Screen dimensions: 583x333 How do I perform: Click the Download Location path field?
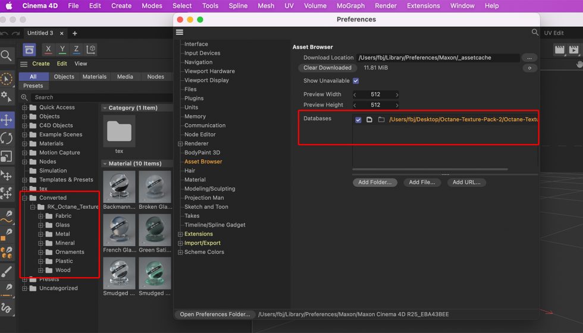point(438,58)
